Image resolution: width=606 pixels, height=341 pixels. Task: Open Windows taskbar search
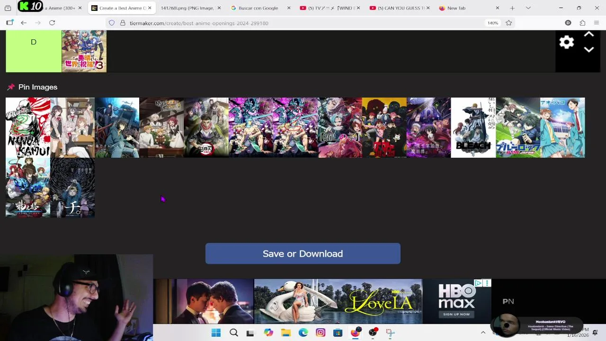pos(234,332)
